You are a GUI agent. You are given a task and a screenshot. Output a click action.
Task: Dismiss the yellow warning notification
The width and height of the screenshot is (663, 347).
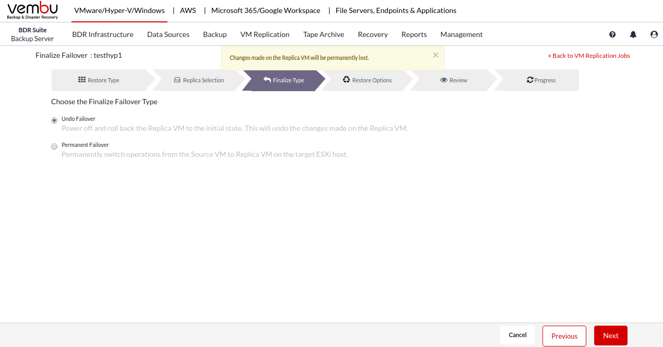[x=436, y=55]
